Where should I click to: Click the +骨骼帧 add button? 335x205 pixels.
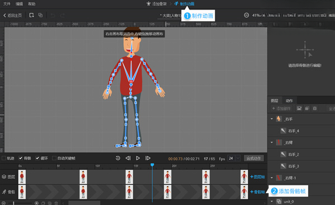click(x=258, y=192)
